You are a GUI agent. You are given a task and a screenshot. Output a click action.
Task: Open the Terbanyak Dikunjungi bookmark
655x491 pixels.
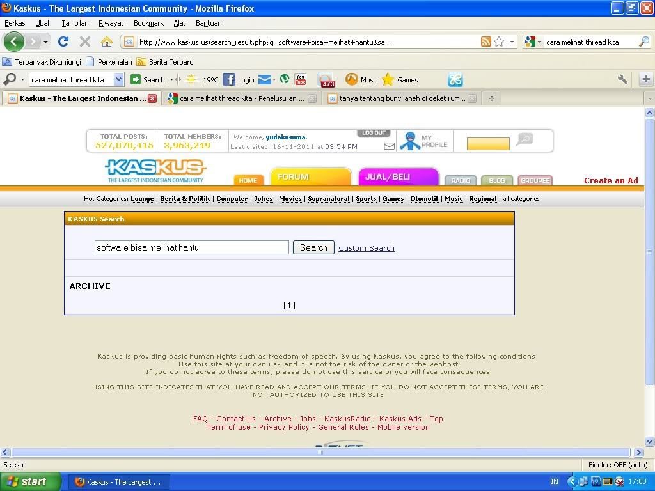(x=42, y=62)
